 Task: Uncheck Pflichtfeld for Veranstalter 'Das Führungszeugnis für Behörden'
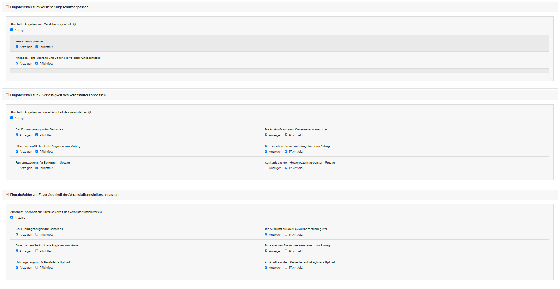pos(37,135)
